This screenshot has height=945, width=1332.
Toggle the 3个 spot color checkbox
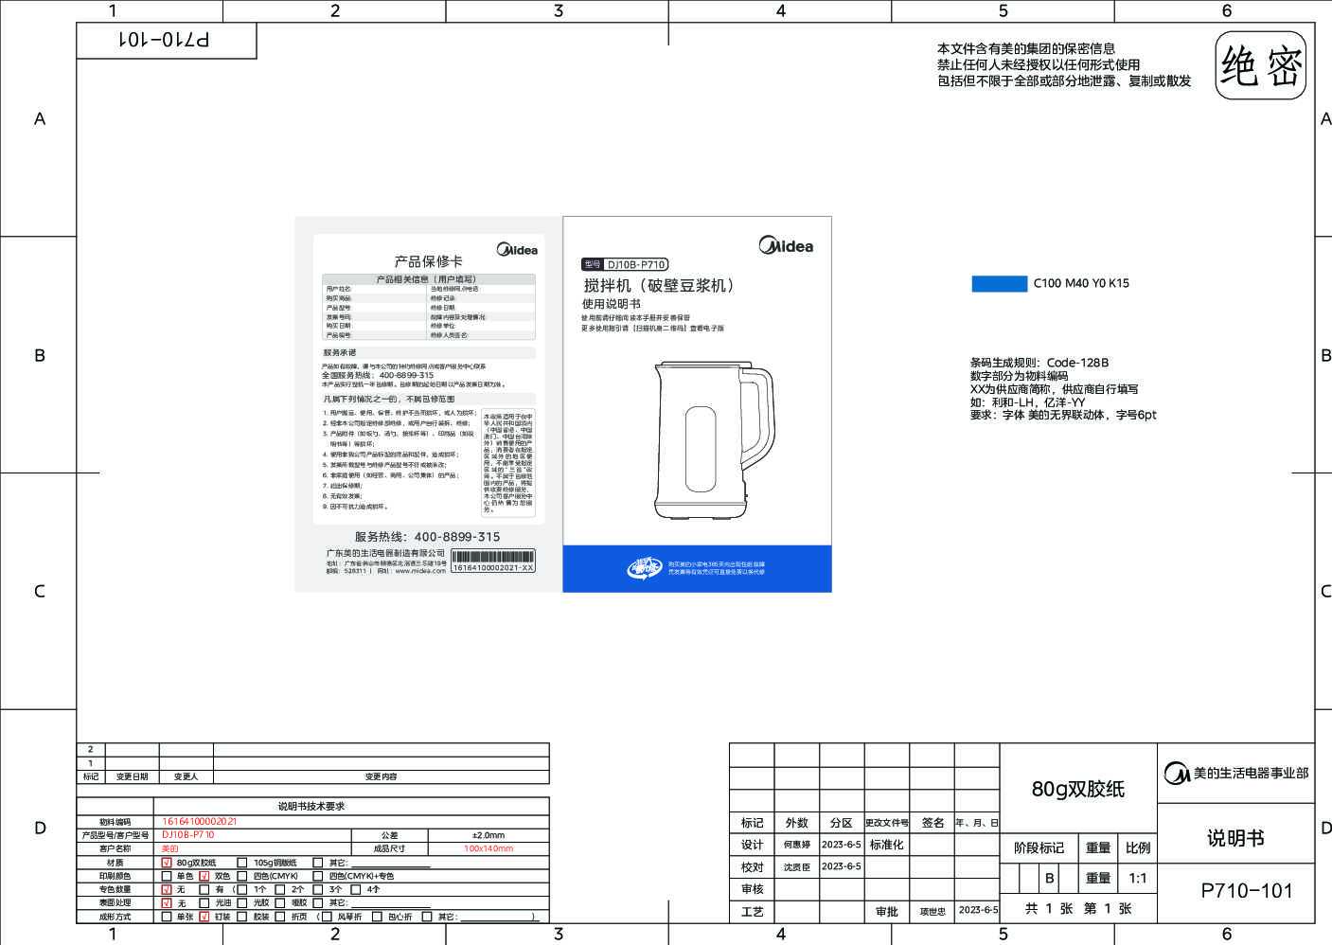[x=318, y=889]
